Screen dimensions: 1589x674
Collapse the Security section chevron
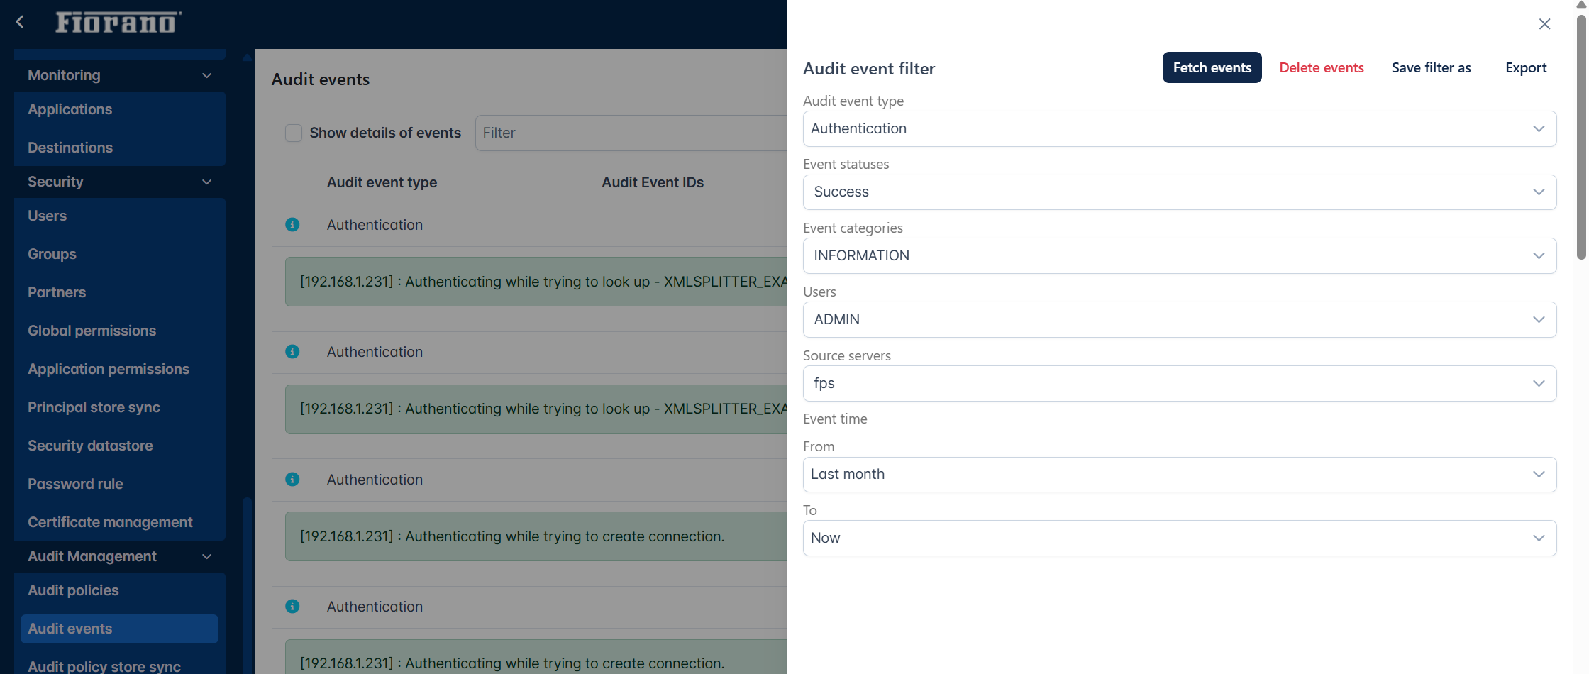(x=206, y=182)
